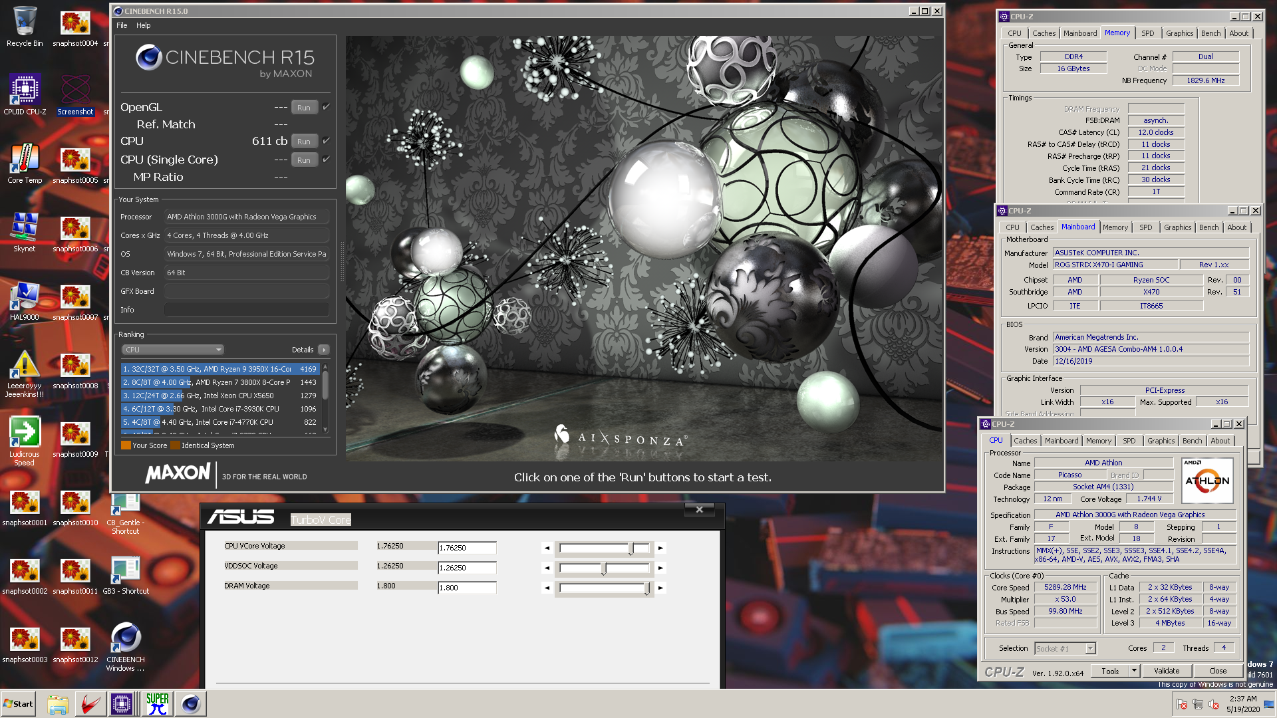This screenshot has width=1277, height=718.
Task: Toggle the CPU (Single Core) test checkbox
Action: [326, 160]
